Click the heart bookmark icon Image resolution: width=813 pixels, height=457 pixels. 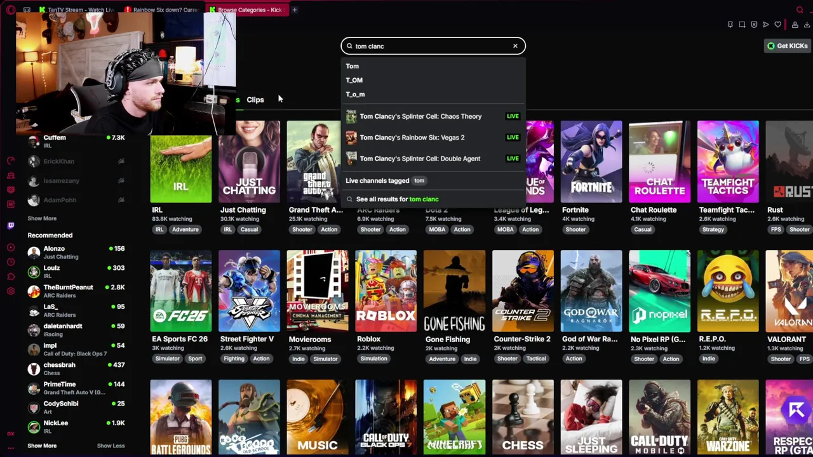(778, 25)
